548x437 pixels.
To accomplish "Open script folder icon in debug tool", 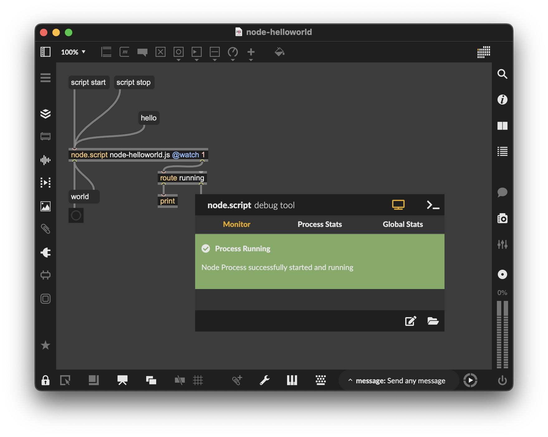I will pos(433,321).
